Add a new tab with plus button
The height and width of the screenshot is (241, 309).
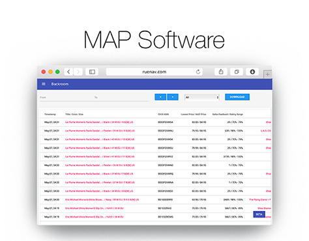(268, 74)
